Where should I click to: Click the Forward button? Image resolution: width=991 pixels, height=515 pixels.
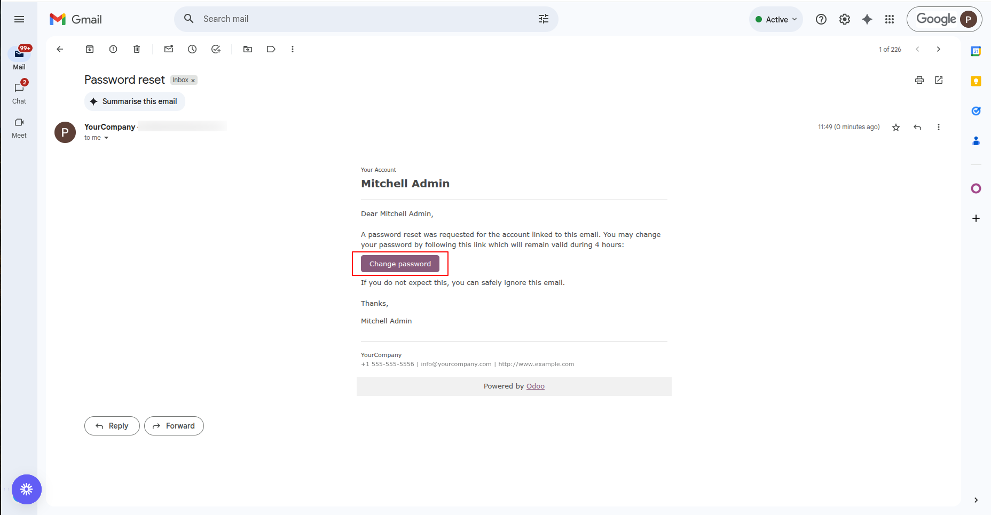tap(174, 426)
